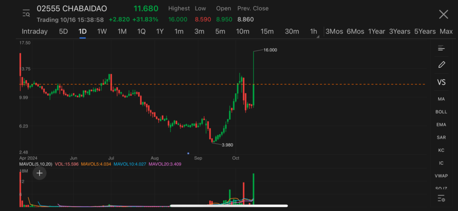Screen dimensions: 458x211
Task: Select the 15m interval tab
Action: coord(267,32)
